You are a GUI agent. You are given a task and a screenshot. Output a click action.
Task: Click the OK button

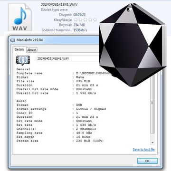pyautogui.click(x=147, y=161)
